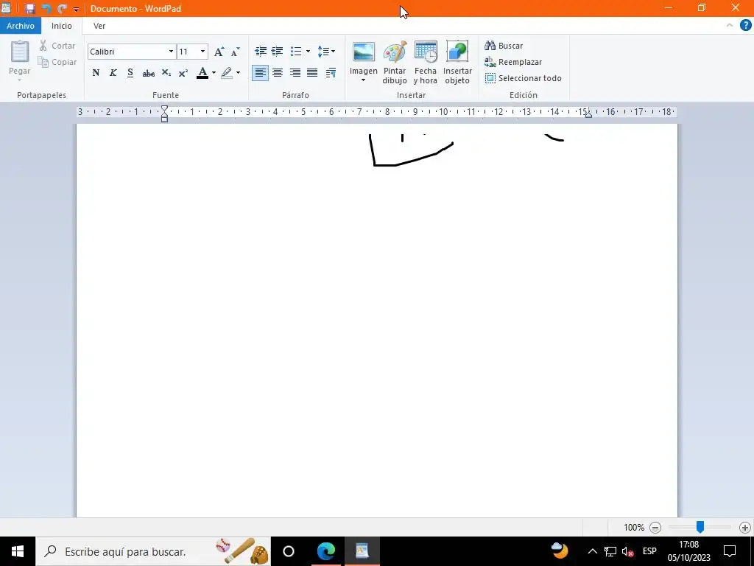Viewport: 754px width, 566px height.
Task: Open Cortana circle on taskbar
Action: click(289, 551)
